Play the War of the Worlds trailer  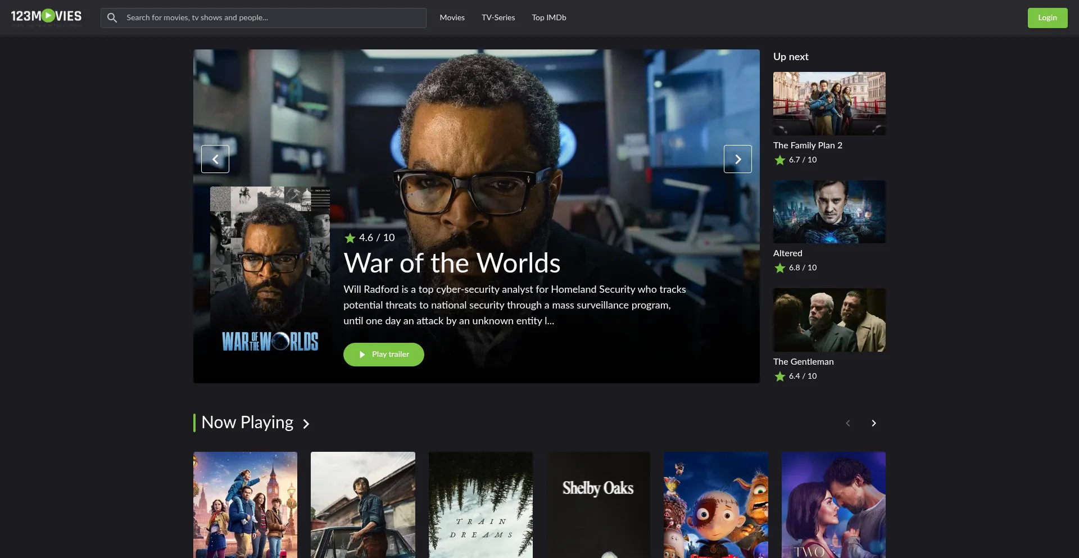384,355
